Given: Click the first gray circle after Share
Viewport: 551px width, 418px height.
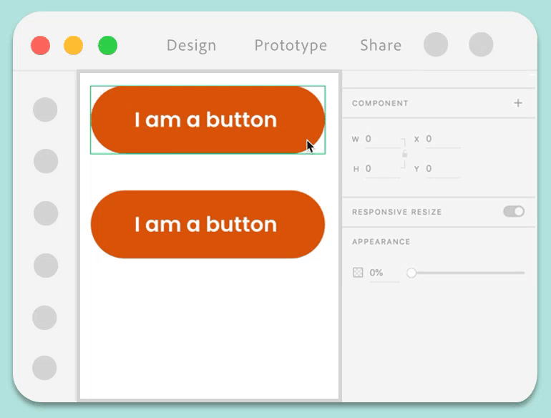Looking at the screenshot, I should pyautogui.click(x=436, y=44).
